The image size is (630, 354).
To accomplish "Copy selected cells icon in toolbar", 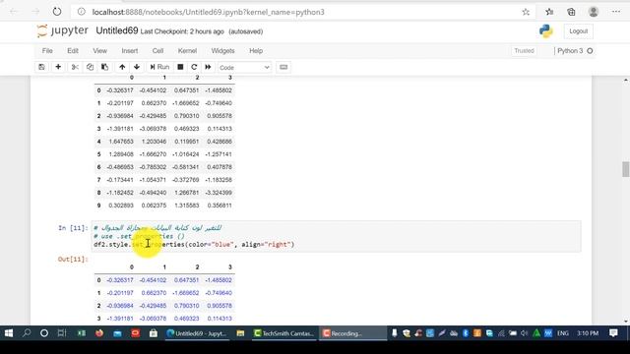I will pos(90,67).
